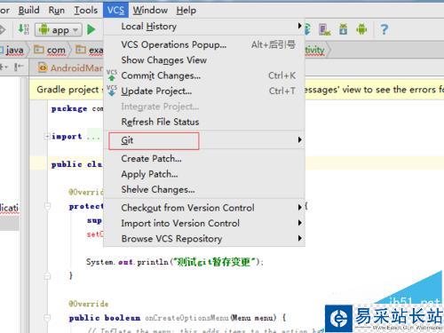Click the Make Project icon
This screenshot has height=333, width=444.
pos(23,29)
